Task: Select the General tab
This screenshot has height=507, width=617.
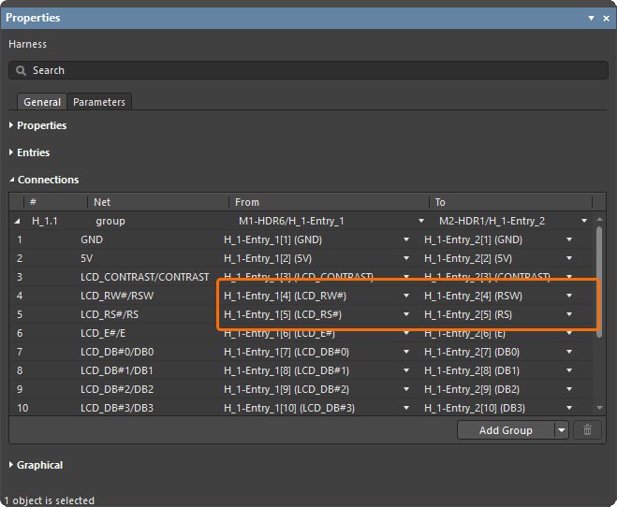Action: tap(42, 102)
